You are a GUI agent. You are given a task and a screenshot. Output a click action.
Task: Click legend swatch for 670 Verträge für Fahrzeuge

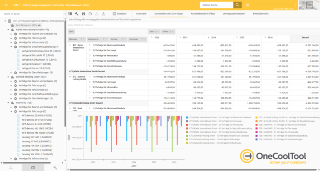pyautogui.click(x=187, y=139)
